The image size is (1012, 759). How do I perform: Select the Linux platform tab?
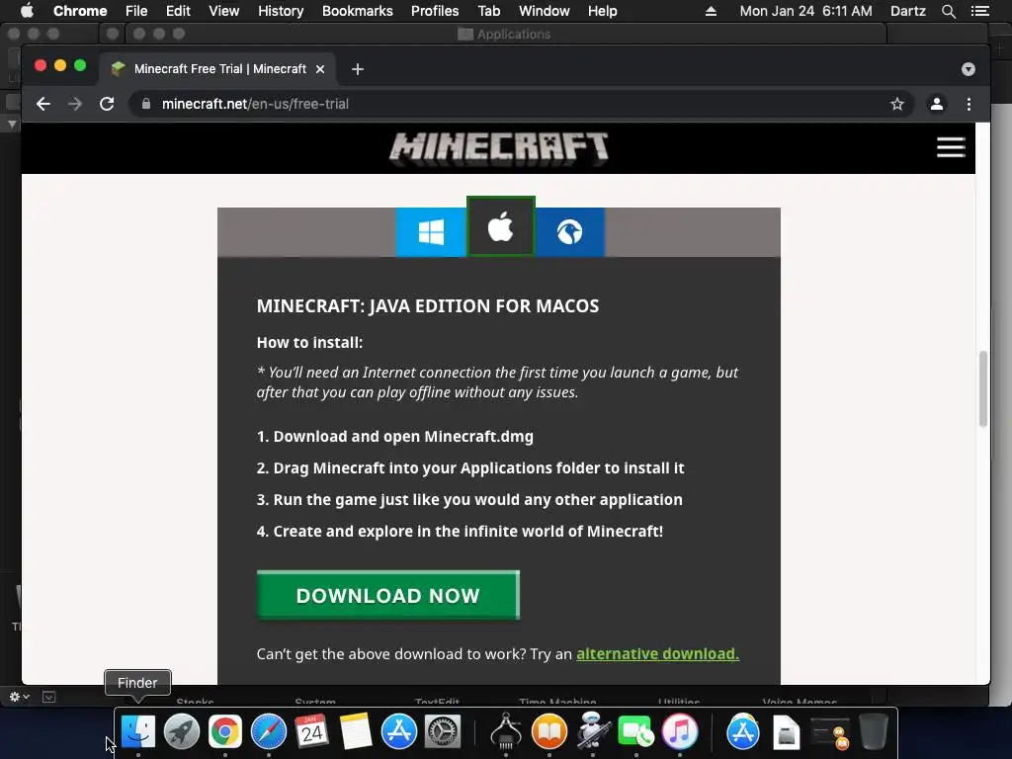click(x=570, y=232)
